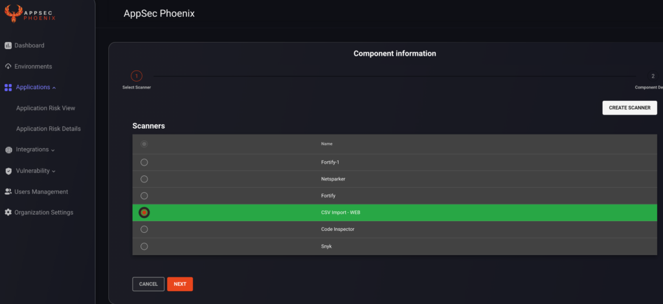Viewport: 663px width, 304px height.
Task: Click the CANCEL button
Action: coord(148,284)
